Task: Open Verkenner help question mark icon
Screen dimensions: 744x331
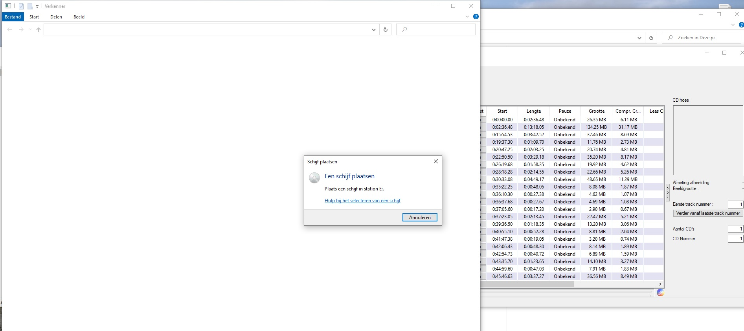Action: coord(476,16)
